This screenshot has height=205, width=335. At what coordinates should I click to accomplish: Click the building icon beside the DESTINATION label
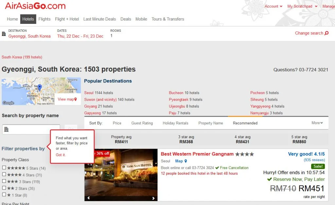(3, 33)
